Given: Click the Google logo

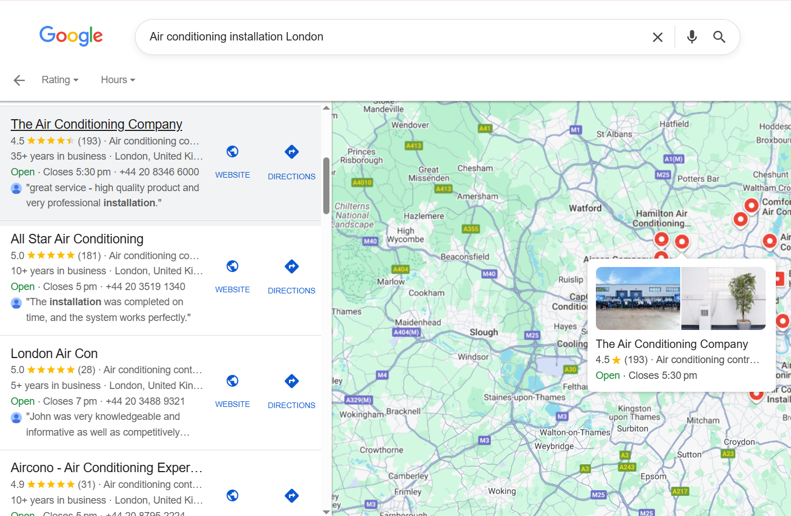Looking at the screenshot, I should (x=71, y=36).
